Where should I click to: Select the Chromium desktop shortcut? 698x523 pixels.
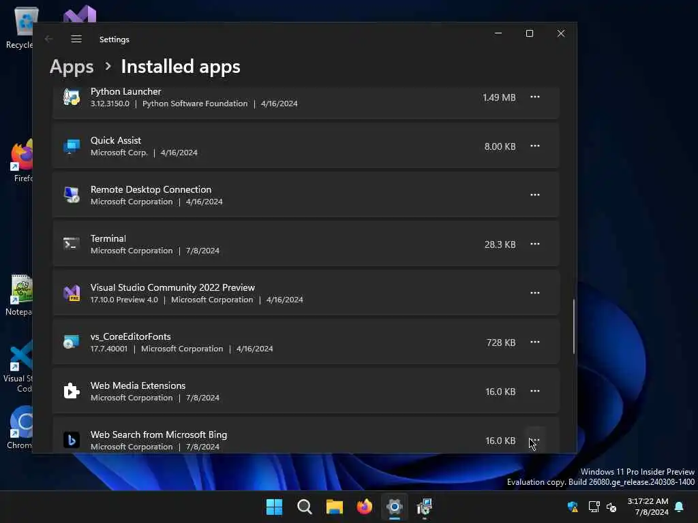pyautogui.click(x=20, y=428)
